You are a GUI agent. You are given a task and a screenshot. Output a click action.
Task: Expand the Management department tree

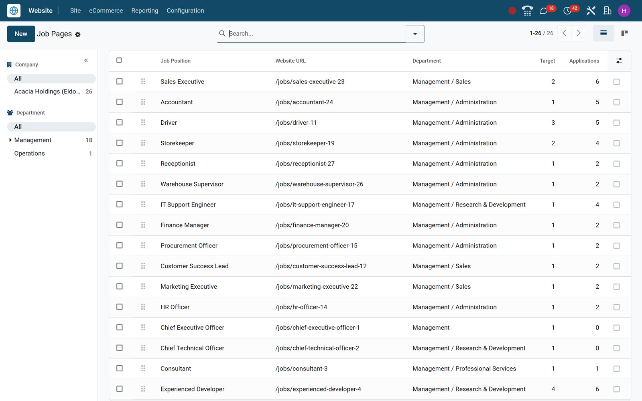[x=10, y=140]
